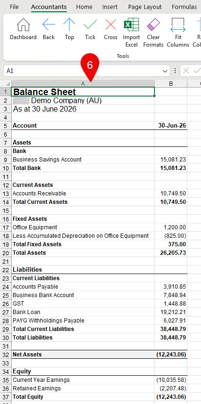Select the 'Balance Sheet' title cell

click(83, 92)
